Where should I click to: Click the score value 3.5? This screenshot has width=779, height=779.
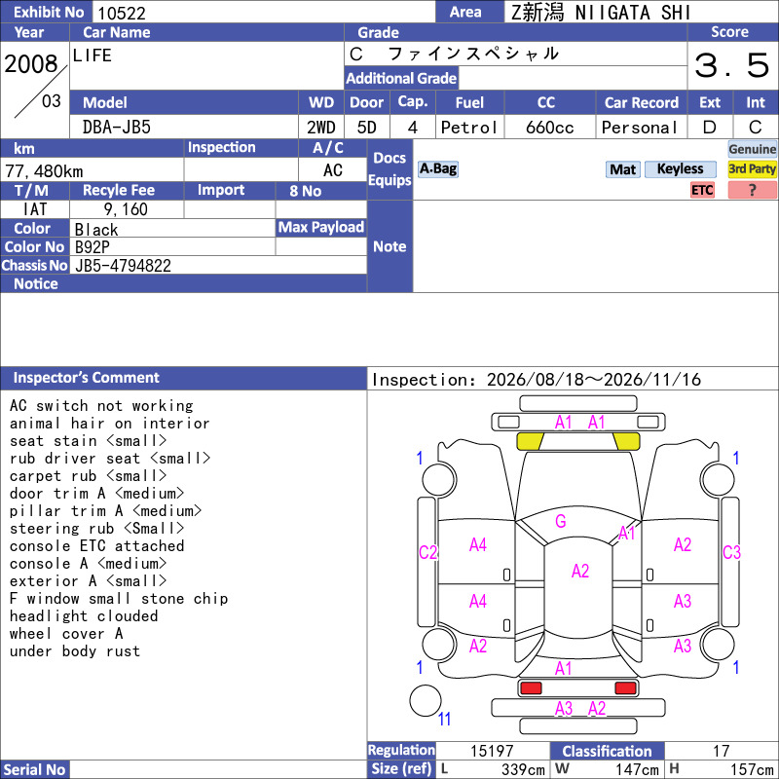(731, 65)
